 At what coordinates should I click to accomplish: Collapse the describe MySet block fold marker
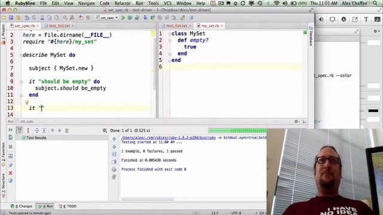click(22, 56)
